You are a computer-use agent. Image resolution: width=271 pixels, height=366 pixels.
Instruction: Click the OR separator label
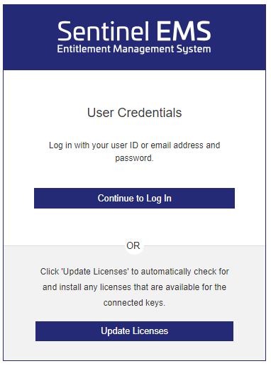point(133,246)
